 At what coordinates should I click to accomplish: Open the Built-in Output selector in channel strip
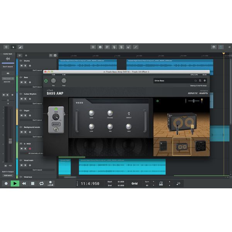(x=8, y=172)
